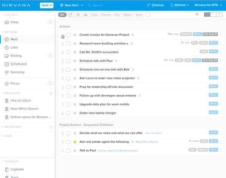
Task: Click the settings gear icon in filter bar
Action: pyautogui.click(x=197, y=14)
